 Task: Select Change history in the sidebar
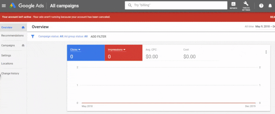[x=10, y=74]
